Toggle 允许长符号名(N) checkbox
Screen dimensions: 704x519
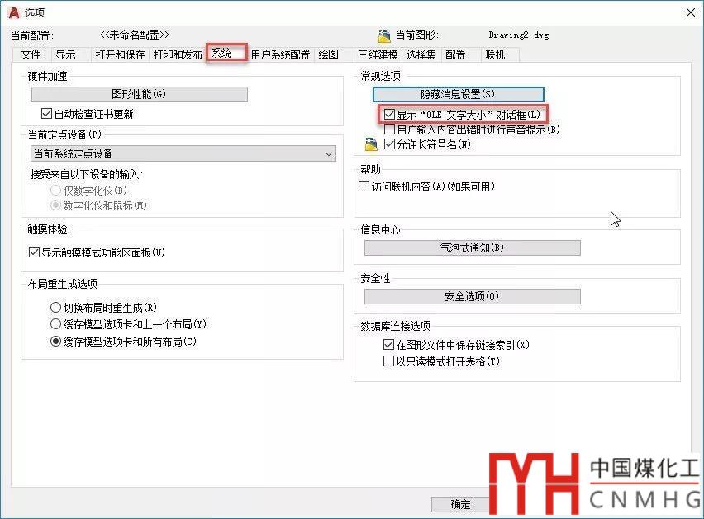pos(390,144)
